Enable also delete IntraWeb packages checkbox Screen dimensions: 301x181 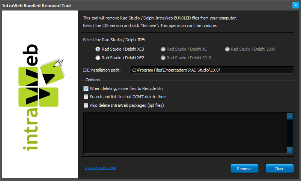[86, 105]
